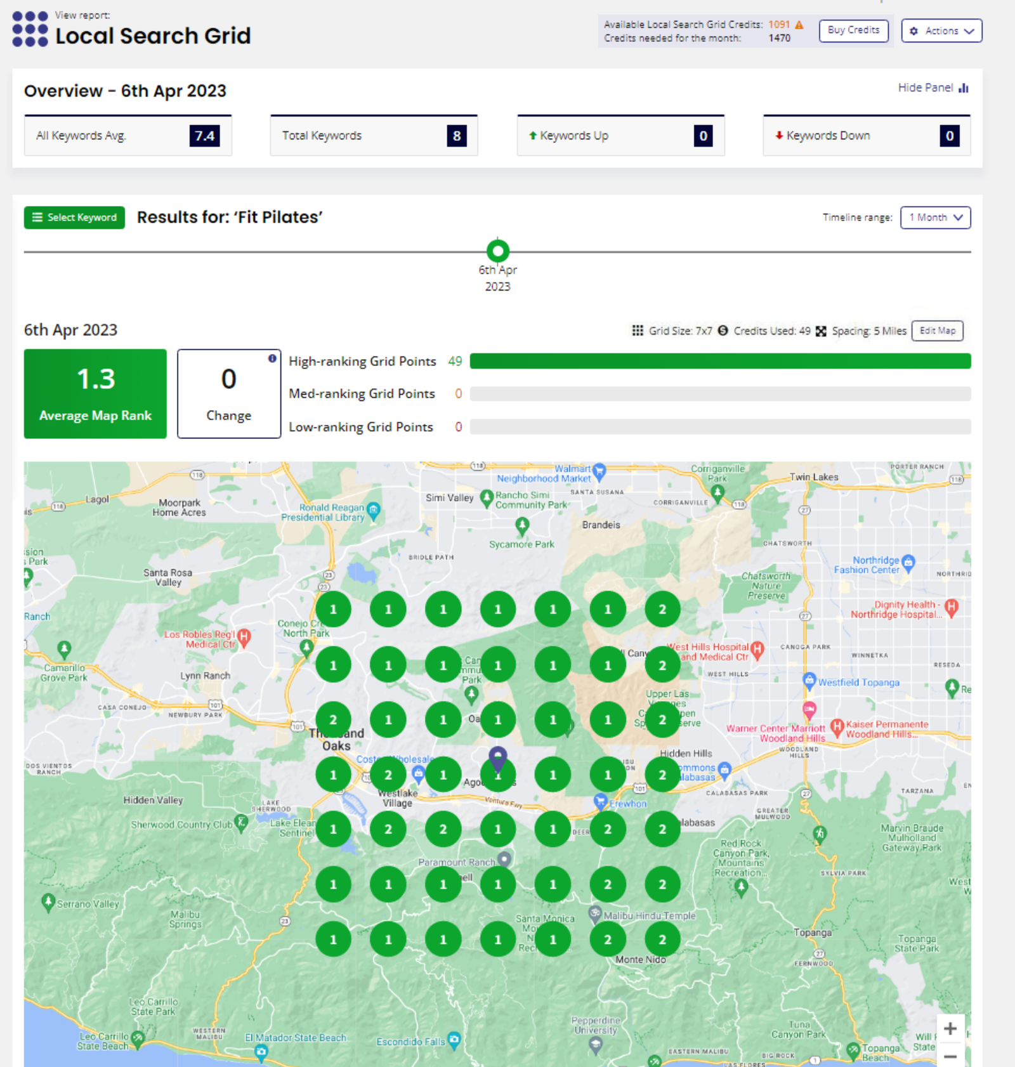Expand the 1 Month timeline range
The height and width of the screenshot is (1067, 1015).
tap(935, 218)
